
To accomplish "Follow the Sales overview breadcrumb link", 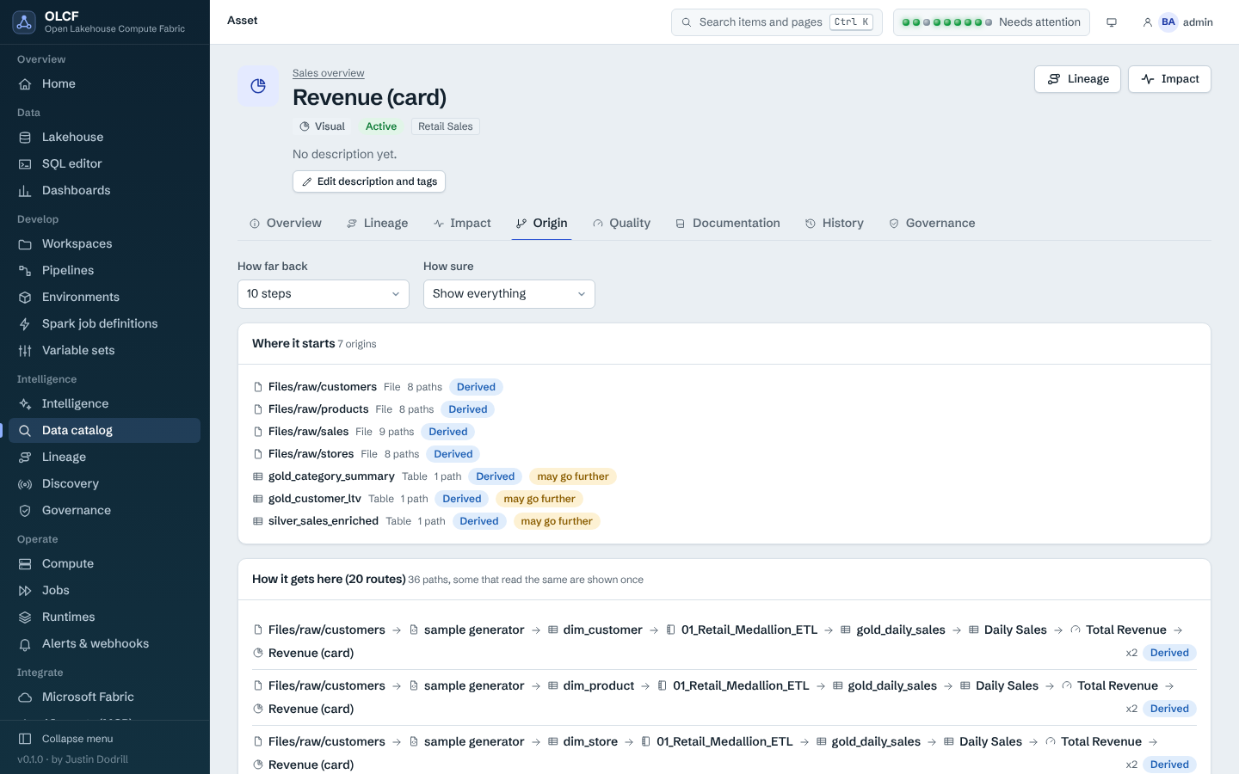I will point(329,73).
